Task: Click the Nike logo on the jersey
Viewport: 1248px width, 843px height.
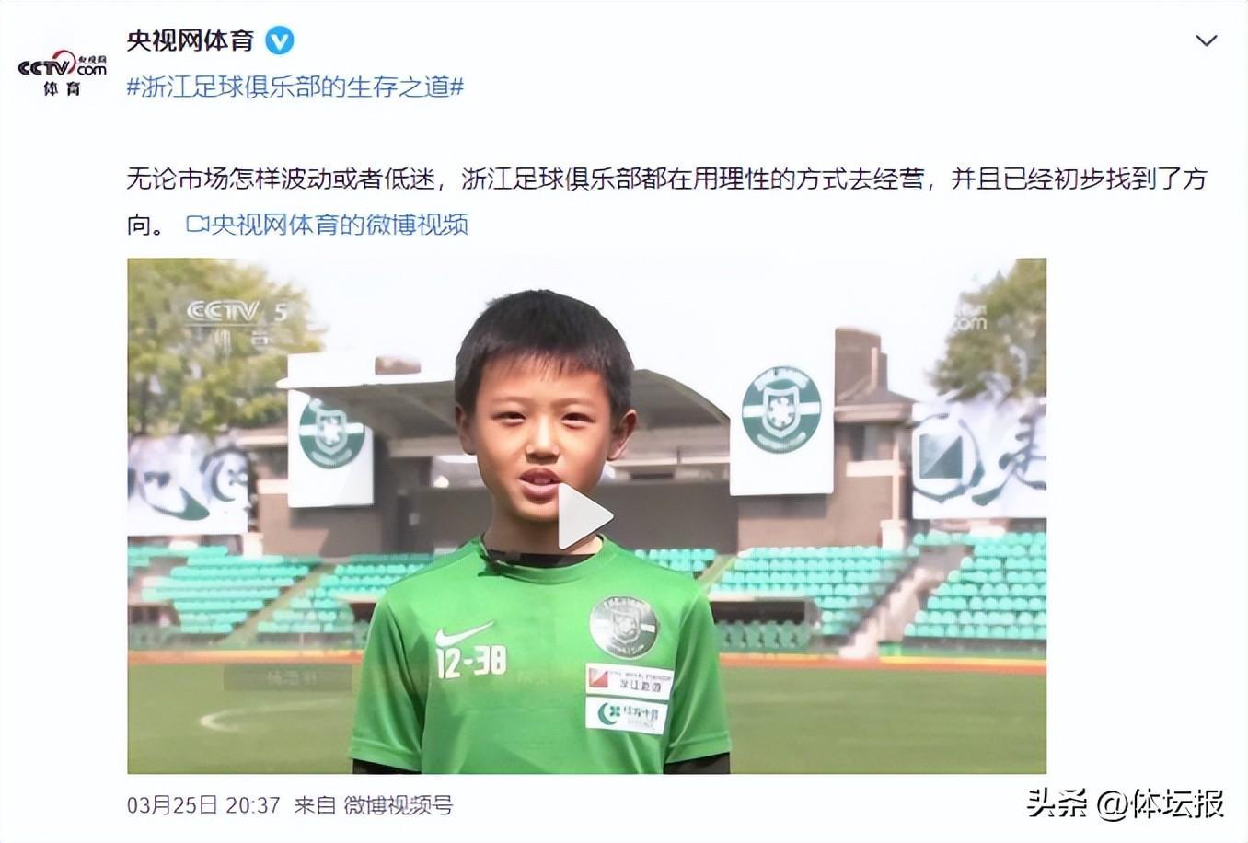Action: [463, 634]
